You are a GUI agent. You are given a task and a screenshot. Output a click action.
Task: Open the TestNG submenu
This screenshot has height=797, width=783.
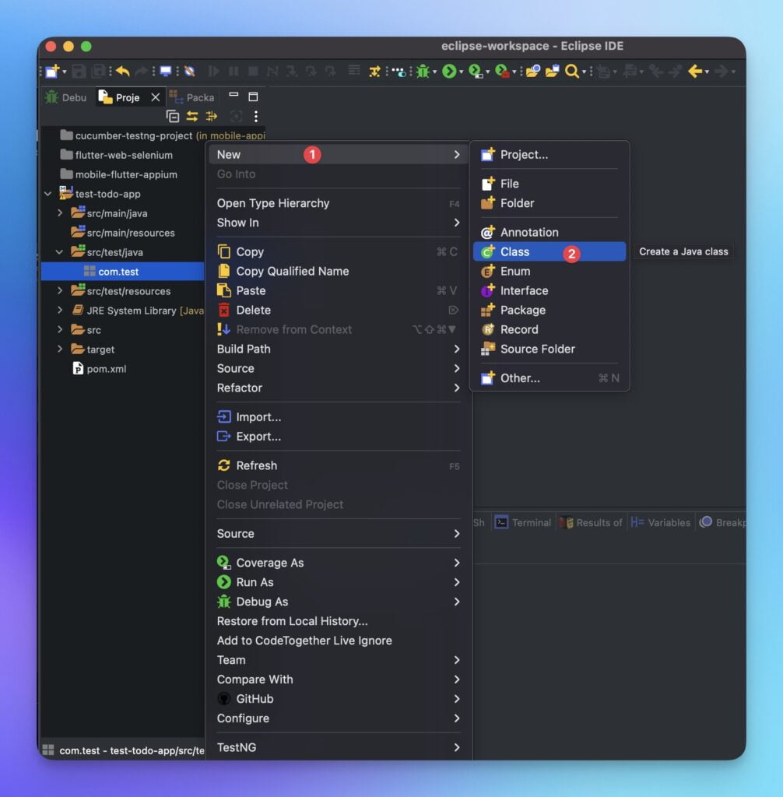338,747
